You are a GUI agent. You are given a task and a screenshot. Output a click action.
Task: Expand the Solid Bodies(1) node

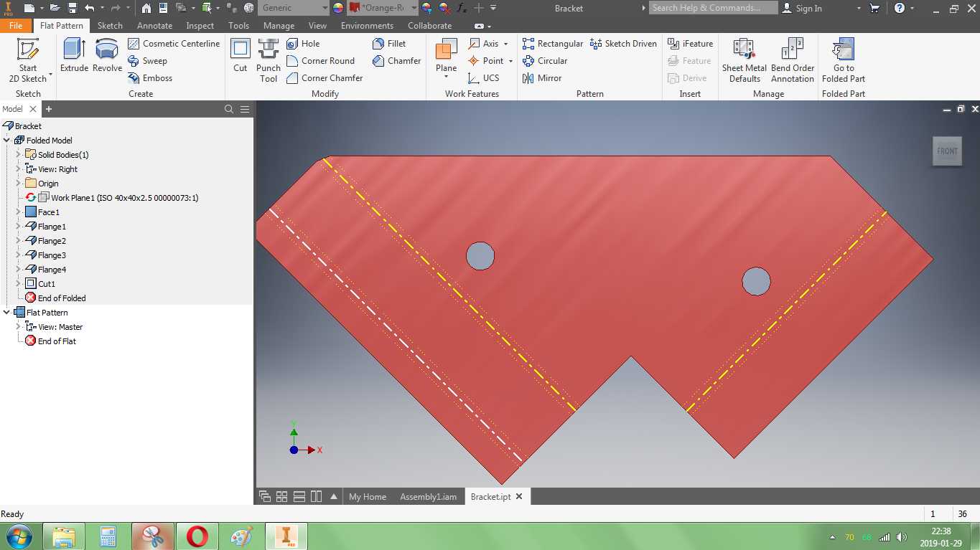point(19,155)
